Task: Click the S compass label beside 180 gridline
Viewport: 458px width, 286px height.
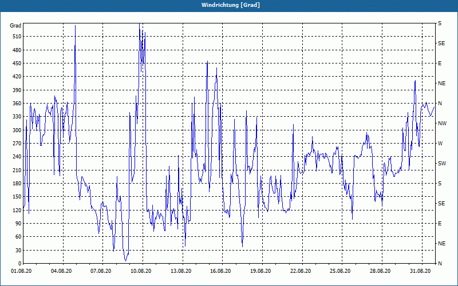Action: pyautogui.click(x=440, y=183)
